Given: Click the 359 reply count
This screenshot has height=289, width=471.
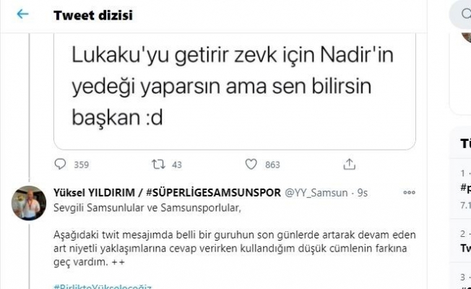Looking at the screenshot, I should [81, 165].
